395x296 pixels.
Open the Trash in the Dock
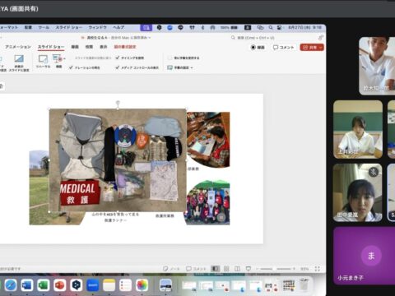(x=304, y=285)
